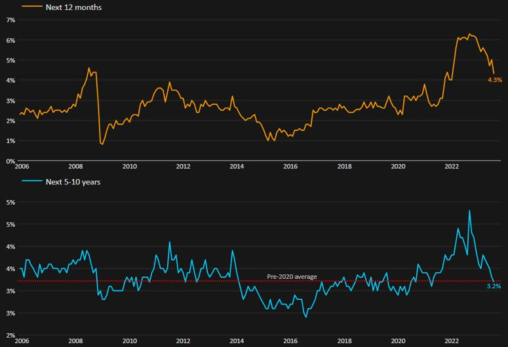Viewport: 508px width, 347px height.
Task: Click the blue 3.2% end-of-line data label
Action: (494, 286)
